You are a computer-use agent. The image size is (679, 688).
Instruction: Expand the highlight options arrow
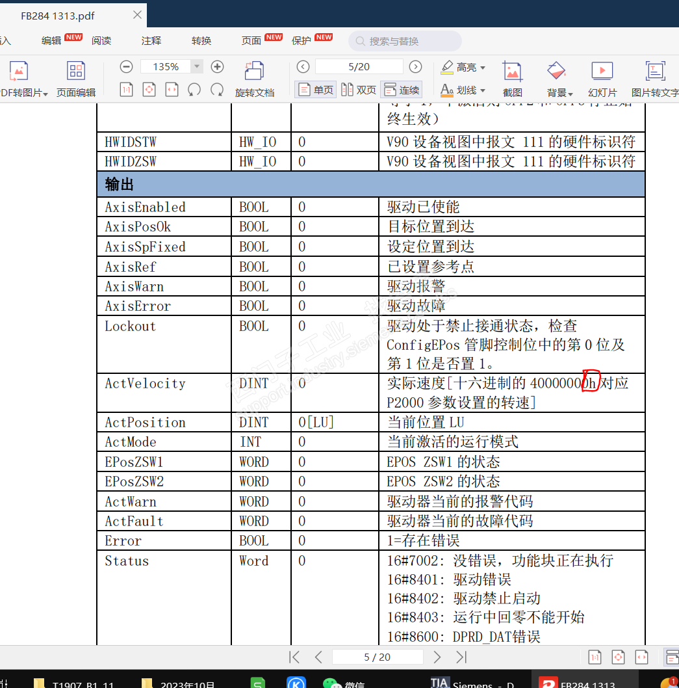(483, 68)
